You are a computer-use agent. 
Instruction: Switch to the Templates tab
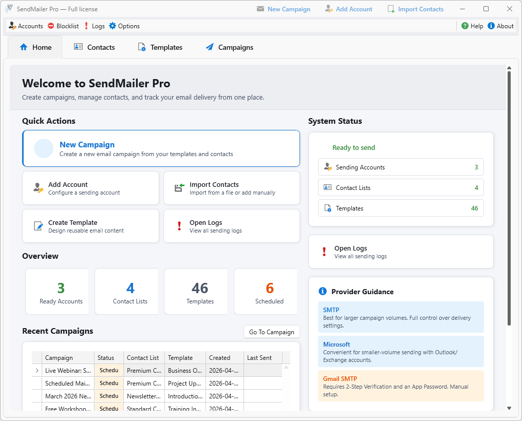tap(160, 47)
